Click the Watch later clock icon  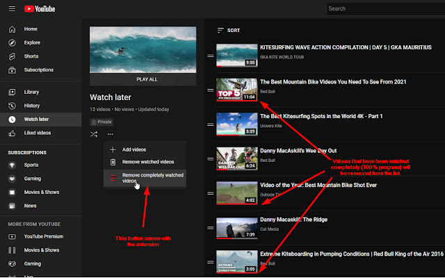coord(12,120)
